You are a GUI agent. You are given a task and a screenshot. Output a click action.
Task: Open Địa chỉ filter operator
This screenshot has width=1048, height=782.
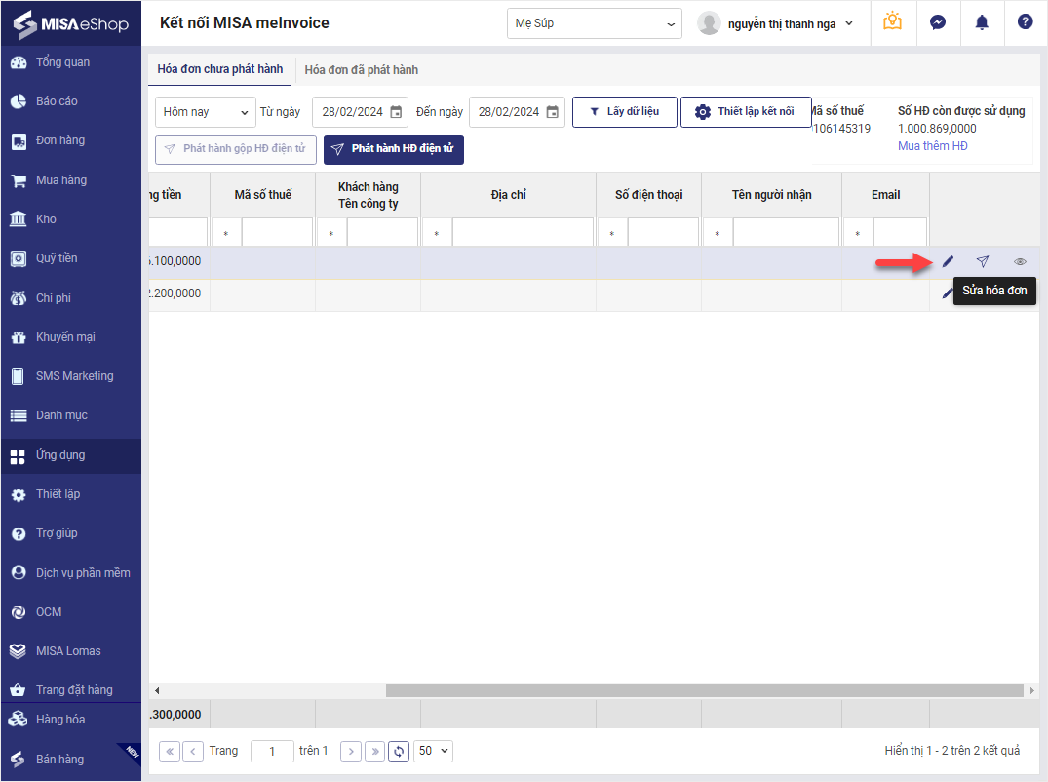pyautogui.click(x=437, y=234)
